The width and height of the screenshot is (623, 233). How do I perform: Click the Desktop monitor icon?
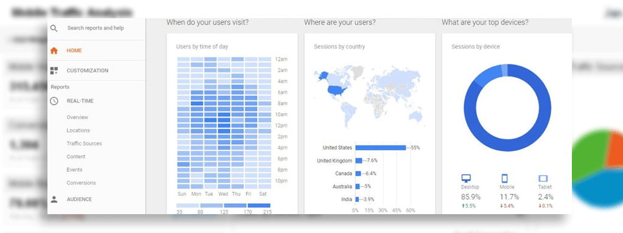point(465,178)
